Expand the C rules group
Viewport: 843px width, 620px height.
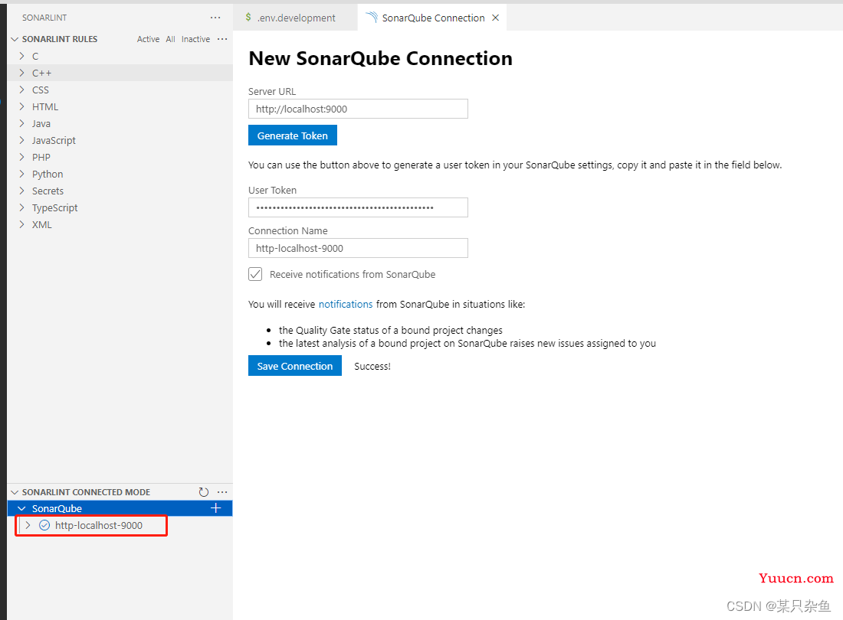pyautogui.click(x=21, y=56)
